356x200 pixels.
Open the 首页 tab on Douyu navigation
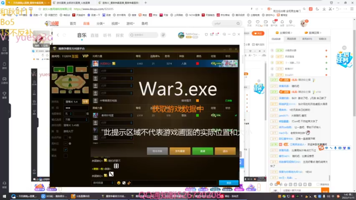point(73,24)
